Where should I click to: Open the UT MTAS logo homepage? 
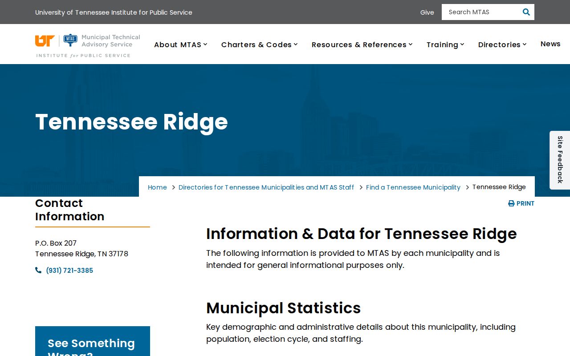[88, 46]
